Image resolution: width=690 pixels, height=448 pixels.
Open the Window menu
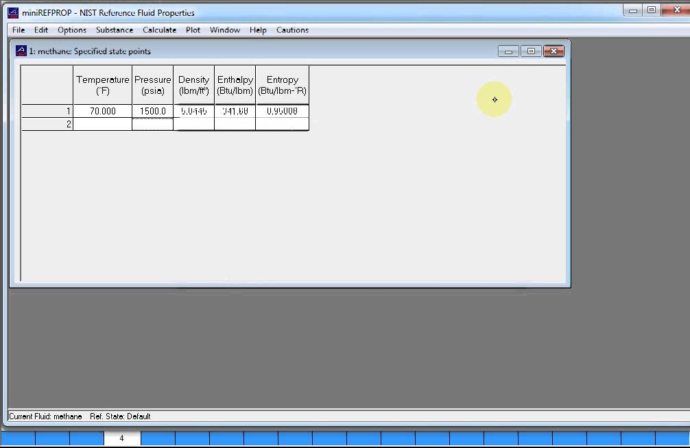click(225, 30)
